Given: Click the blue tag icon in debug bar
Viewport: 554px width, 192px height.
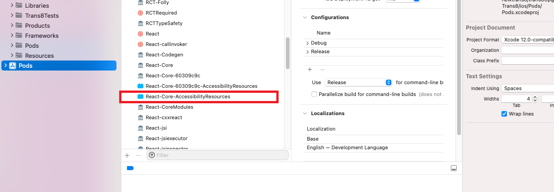Looking at the screenshot, I should 130,168.
